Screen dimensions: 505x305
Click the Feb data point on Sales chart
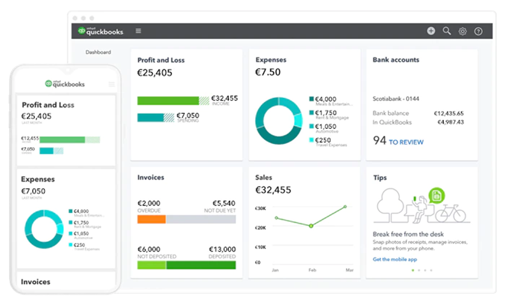tap(311, 226)
